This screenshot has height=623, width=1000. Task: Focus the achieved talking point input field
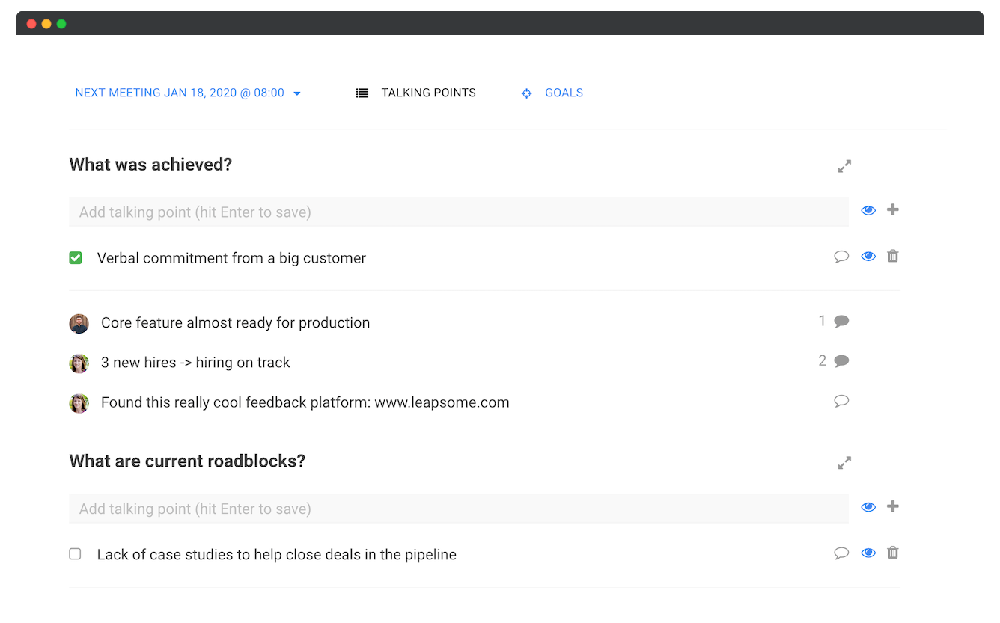pyautogui.click(x=458, y=212)
